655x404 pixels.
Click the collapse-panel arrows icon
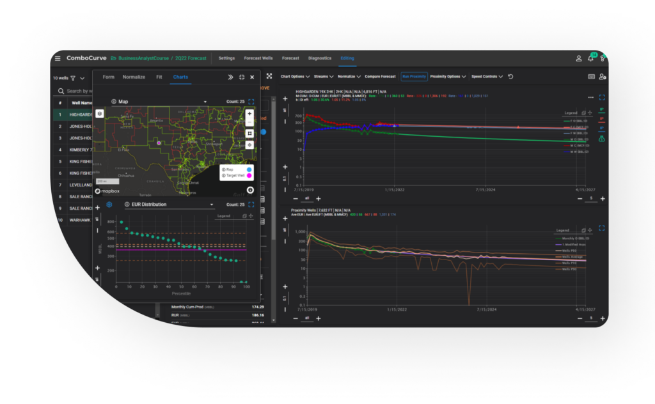pos(241,77)
